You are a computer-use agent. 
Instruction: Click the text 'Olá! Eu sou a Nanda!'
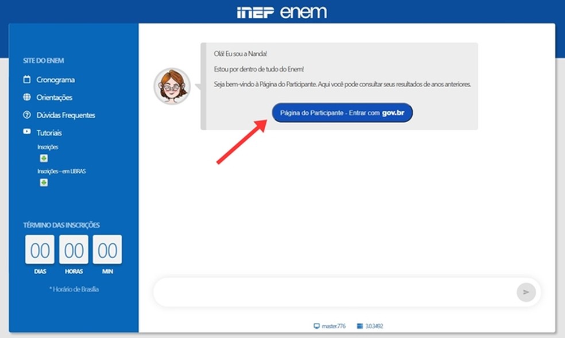click(x=241, y=53)
